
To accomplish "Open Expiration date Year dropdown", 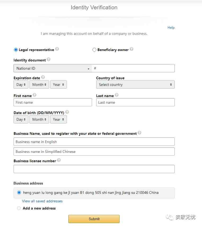I will pos(59,85).
